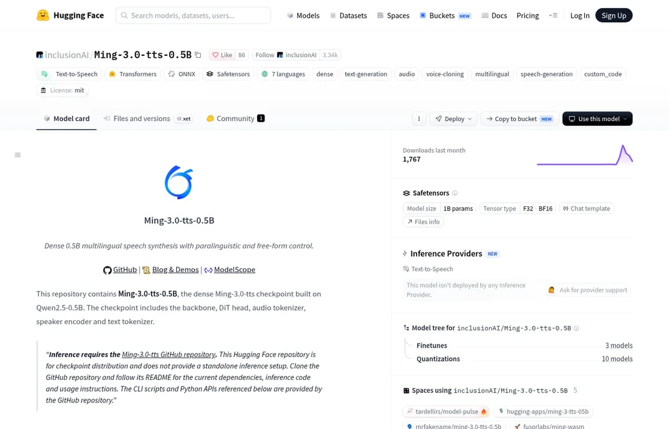Click the Text-to-Speech tag
The height and width of the screenshot is (429, 669).
[x=70, y=74]
